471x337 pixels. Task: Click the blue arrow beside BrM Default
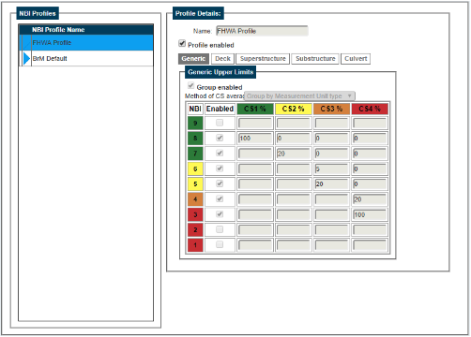point(26,58)
